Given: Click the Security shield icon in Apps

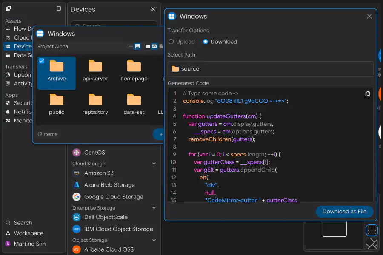Looking at the screenshot, I should click(8, 103).
